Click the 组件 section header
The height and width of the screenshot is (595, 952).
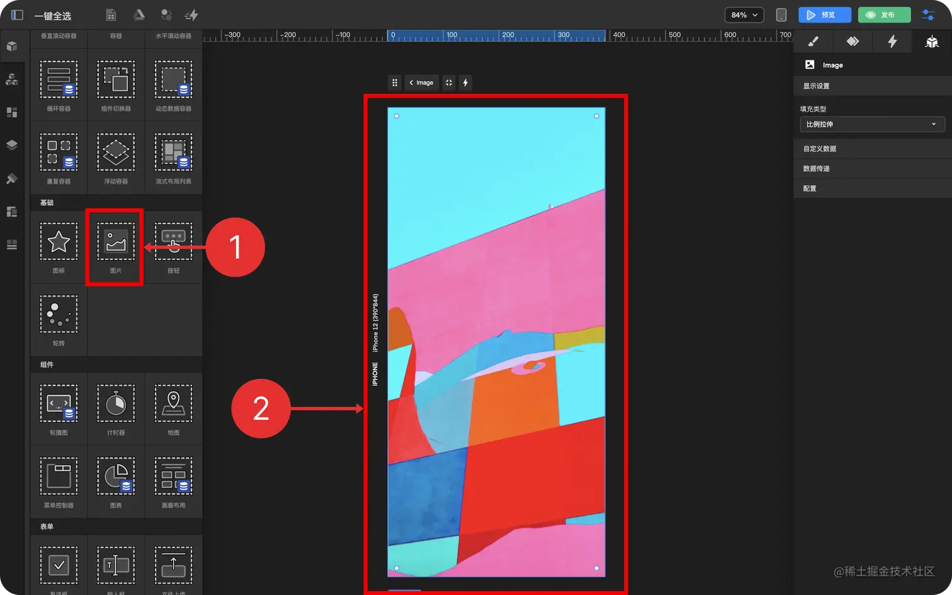(x=47, y=365)
